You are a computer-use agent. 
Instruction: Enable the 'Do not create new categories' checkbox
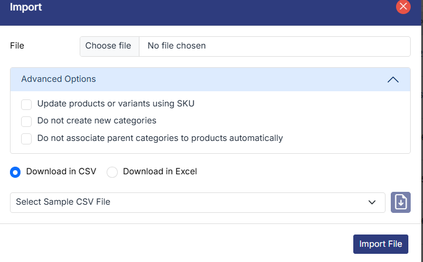26,121
